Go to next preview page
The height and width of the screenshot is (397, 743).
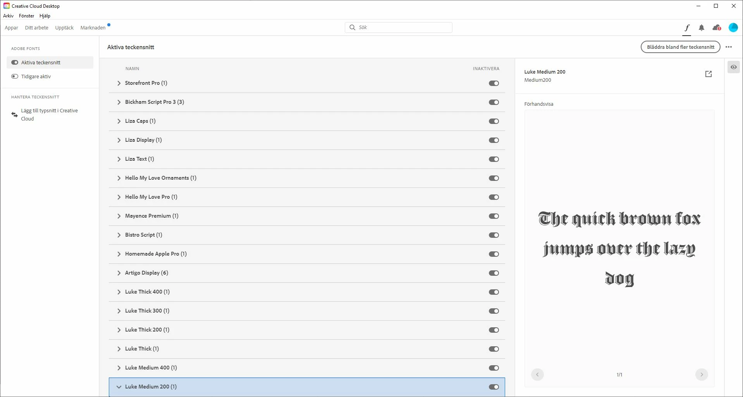coord(702,375)
